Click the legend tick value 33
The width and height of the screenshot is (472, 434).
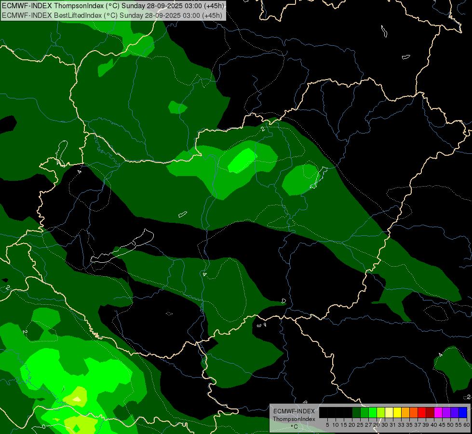click(x=401, y=425)
